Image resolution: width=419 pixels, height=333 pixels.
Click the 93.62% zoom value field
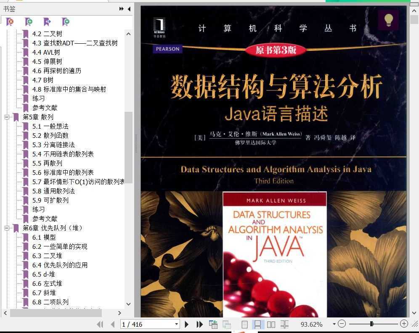click(x=312, y=325)
